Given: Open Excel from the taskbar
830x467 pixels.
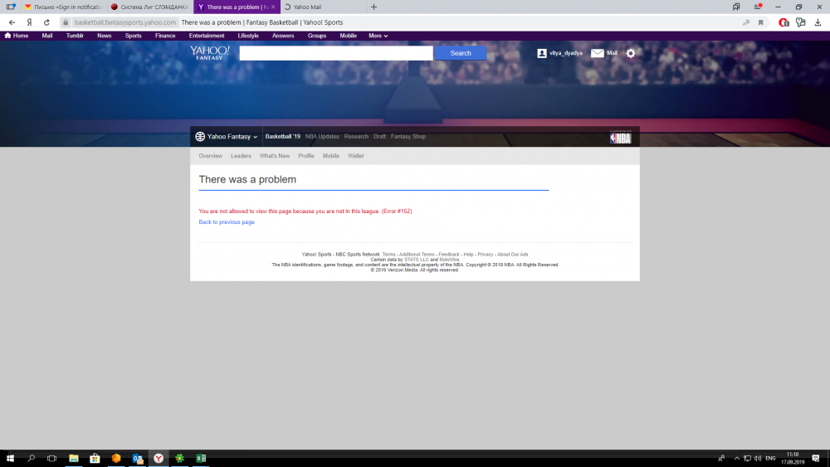Looking at the screenshot, I should tap(201, 458).
